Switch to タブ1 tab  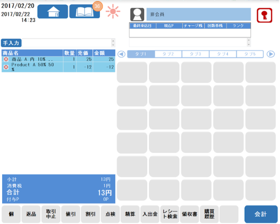point(141,54)
